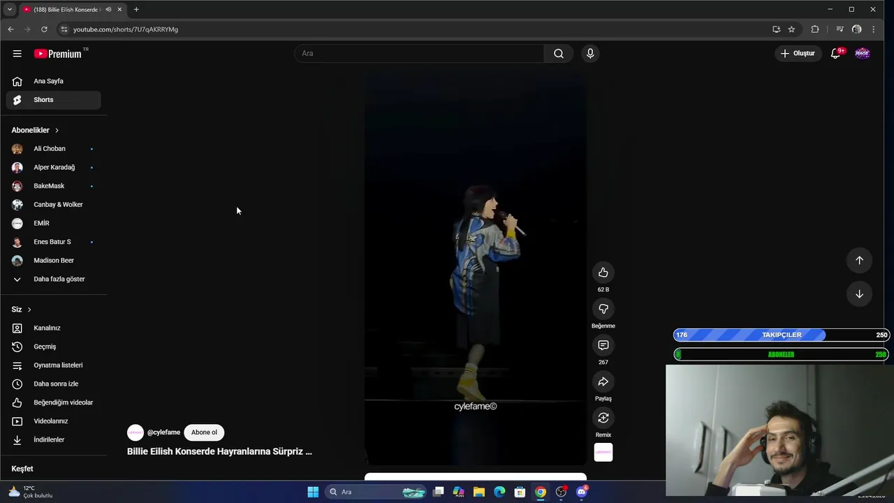The image size is (894, 503).
Task: Open Madison Beer channel
Action: pyautogui.click(x=54, y=261)
